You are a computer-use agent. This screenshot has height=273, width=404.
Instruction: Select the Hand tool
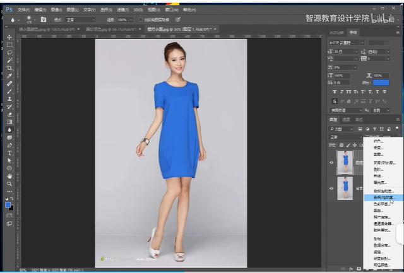point(9,177)
